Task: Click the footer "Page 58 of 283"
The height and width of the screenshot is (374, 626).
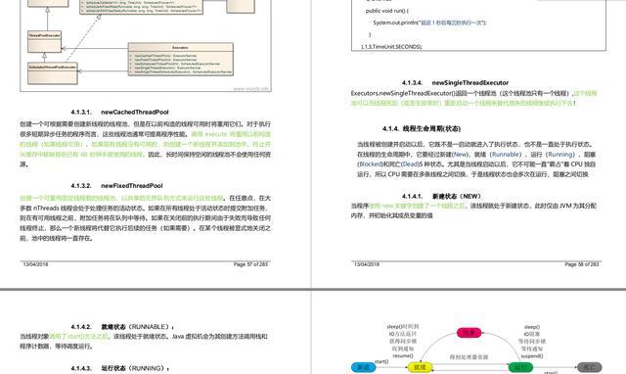Action: [582, 264]
